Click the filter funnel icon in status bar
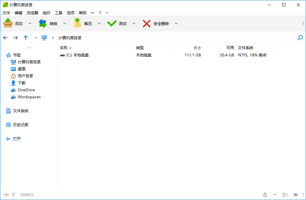Image resolution: width=306 pixels, height=200 pixels. point(13,195)
